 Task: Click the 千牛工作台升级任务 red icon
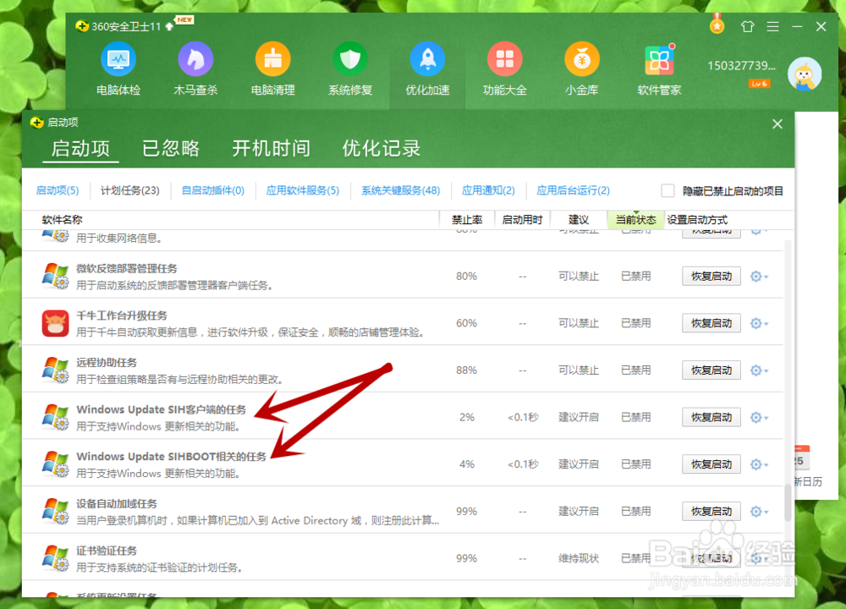pos(56,323)
